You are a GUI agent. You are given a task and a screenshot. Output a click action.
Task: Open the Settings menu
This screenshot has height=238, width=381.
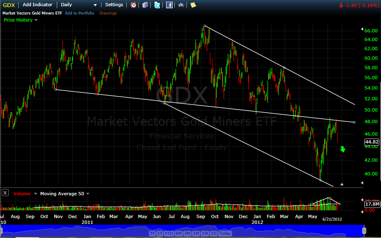click(x=114, y=5)
